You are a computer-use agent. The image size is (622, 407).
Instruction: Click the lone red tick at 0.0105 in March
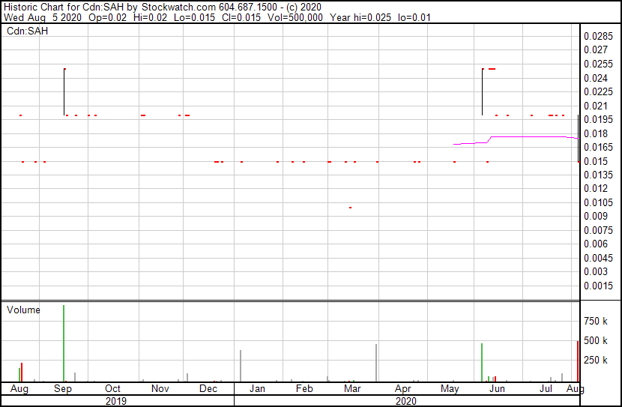[x=350, y=207]
